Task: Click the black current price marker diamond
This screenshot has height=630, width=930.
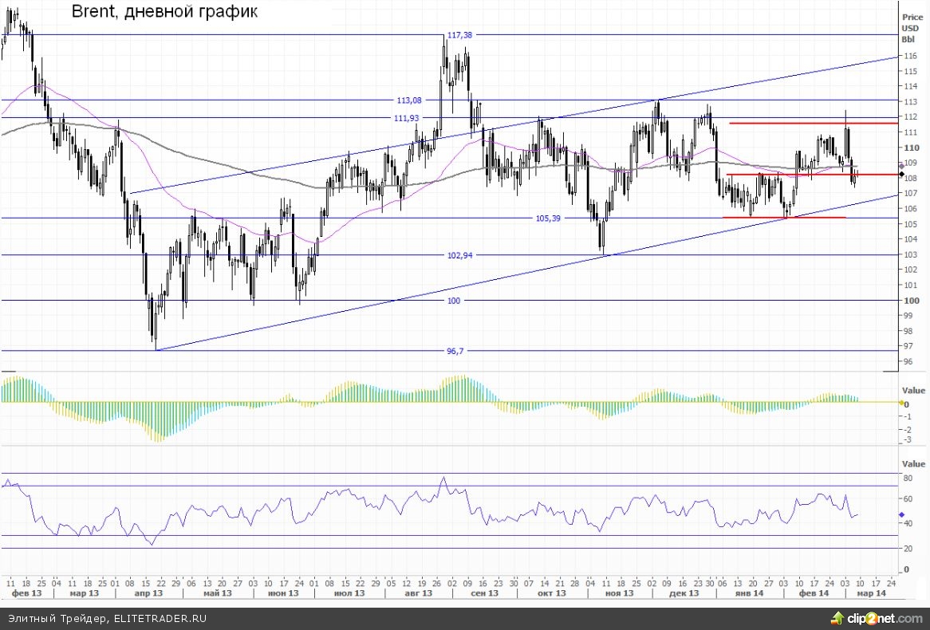Action: point(901,174)
